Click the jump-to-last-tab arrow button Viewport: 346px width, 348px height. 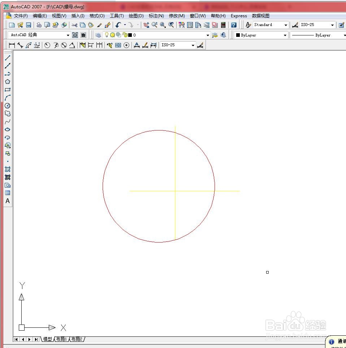(x=36, y=339)
